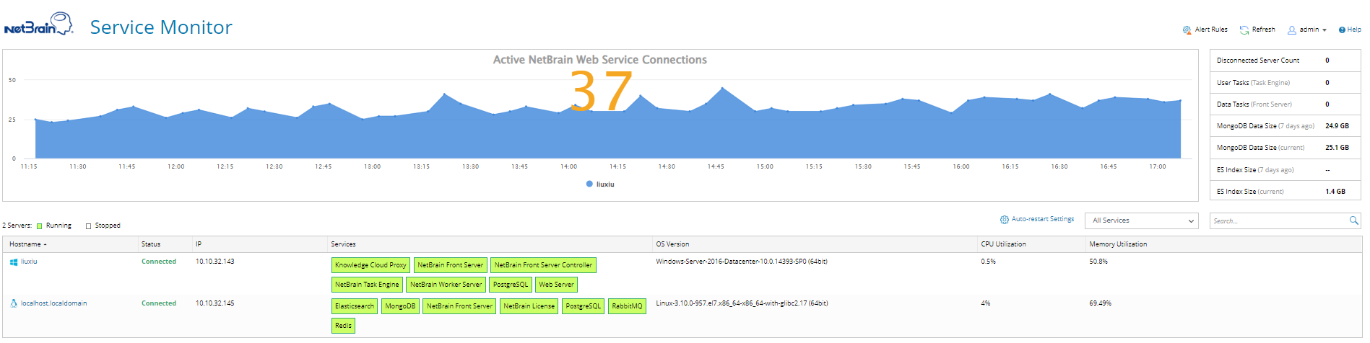1370x343 pixels.
Task: Click the CPU Utilization column header
Action: [x=1003, y=244]
